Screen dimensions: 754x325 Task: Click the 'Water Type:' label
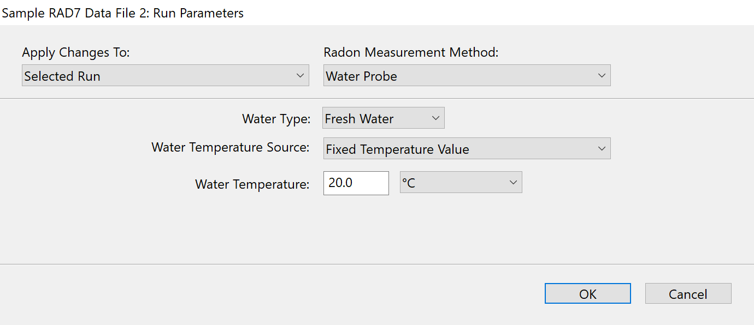click(276, 119)
